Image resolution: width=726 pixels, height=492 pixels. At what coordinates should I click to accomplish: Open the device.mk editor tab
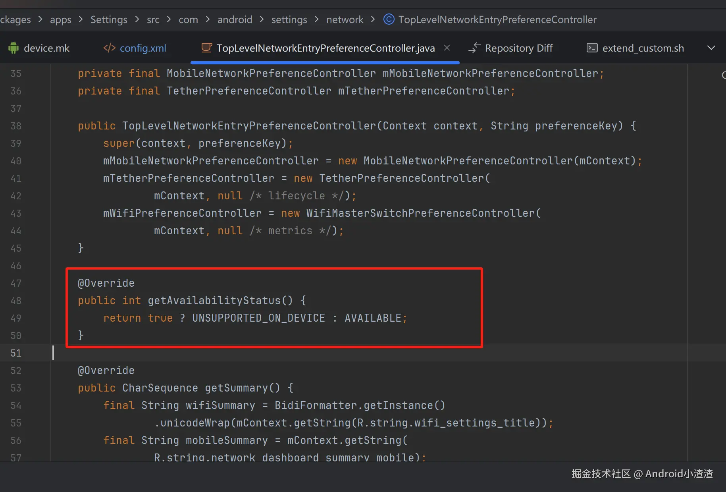39,48
